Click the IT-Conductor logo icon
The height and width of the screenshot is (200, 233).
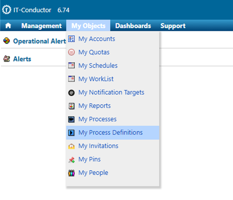(6, 10)
